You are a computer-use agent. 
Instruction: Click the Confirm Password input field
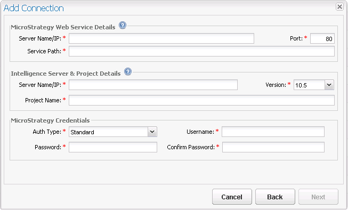click(273, 147)
